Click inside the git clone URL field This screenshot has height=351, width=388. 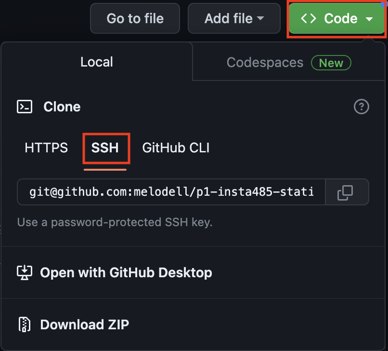click(x=171, y=192)
